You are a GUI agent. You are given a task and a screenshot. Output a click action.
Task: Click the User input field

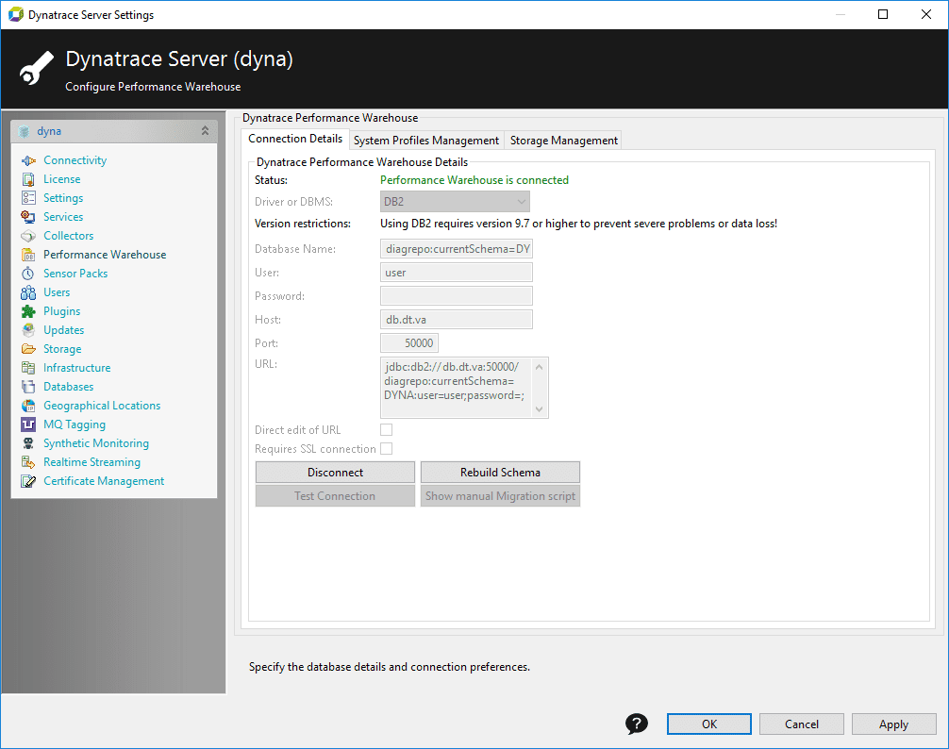click(x=457, y=273)
